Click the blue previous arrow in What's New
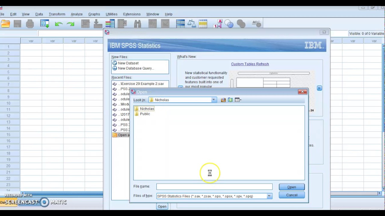Image resolution: width=385 pixels, height=216 pixels. pos(180,87)
